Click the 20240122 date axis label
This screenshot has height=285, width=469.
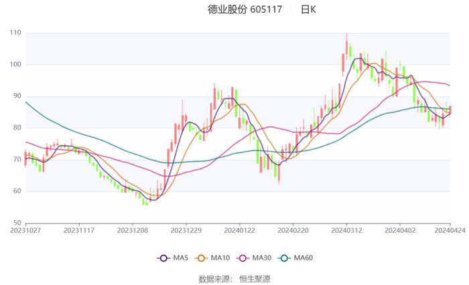239,230
